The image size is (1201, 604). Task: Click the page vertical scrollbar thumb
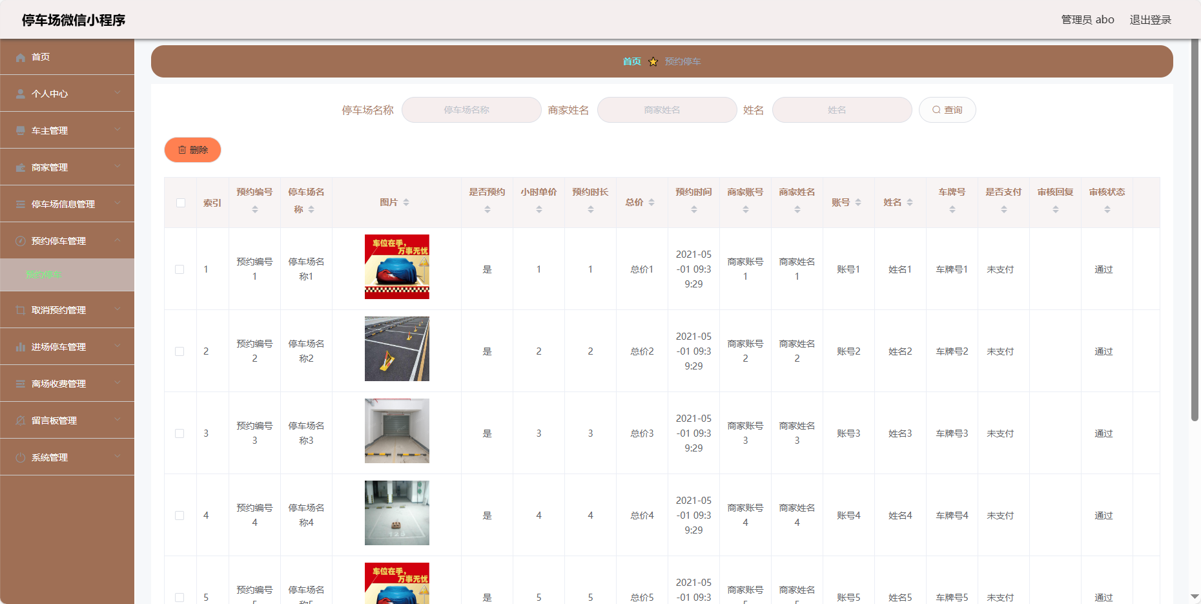[x=1195, y=230]
